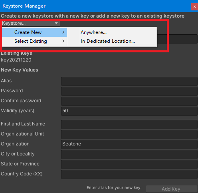
Task: Click the City or Locality field
Action: pos(129,154)
